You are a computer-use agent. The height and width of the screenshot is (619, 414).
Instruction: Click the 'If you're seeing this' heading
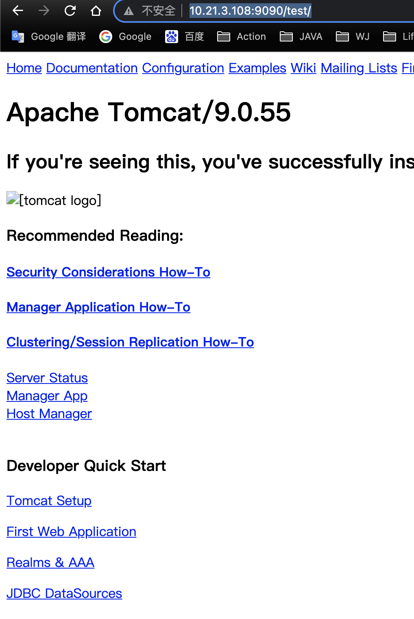coord(210,162)
